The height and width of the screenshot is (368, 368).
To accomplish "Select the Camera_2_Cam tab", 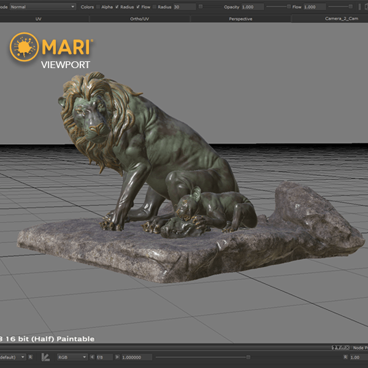I will tap(340, 19).
